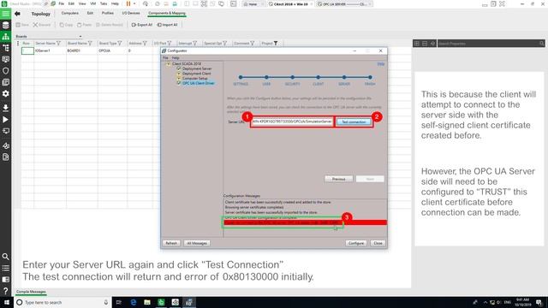This screenshot has height=308, width=548.
Task: Select OPC UA Client Driver in Configurator tree
Action: 198,84
